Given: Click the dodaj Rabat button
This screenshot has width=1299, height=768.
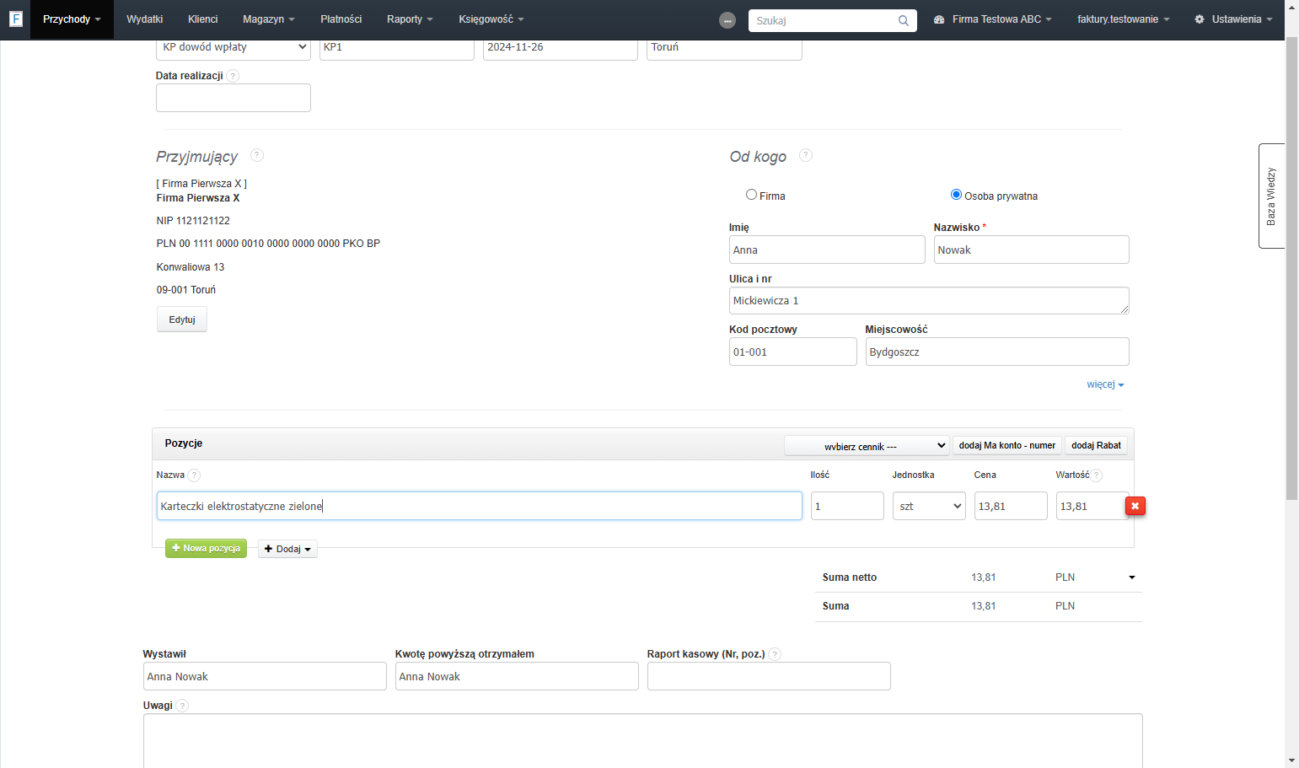Looking at the screenshot, I should [1096, 445].
